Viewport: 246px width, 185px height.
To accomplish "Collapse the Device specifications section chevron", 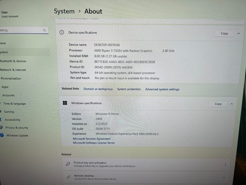I will click(239, 34).
